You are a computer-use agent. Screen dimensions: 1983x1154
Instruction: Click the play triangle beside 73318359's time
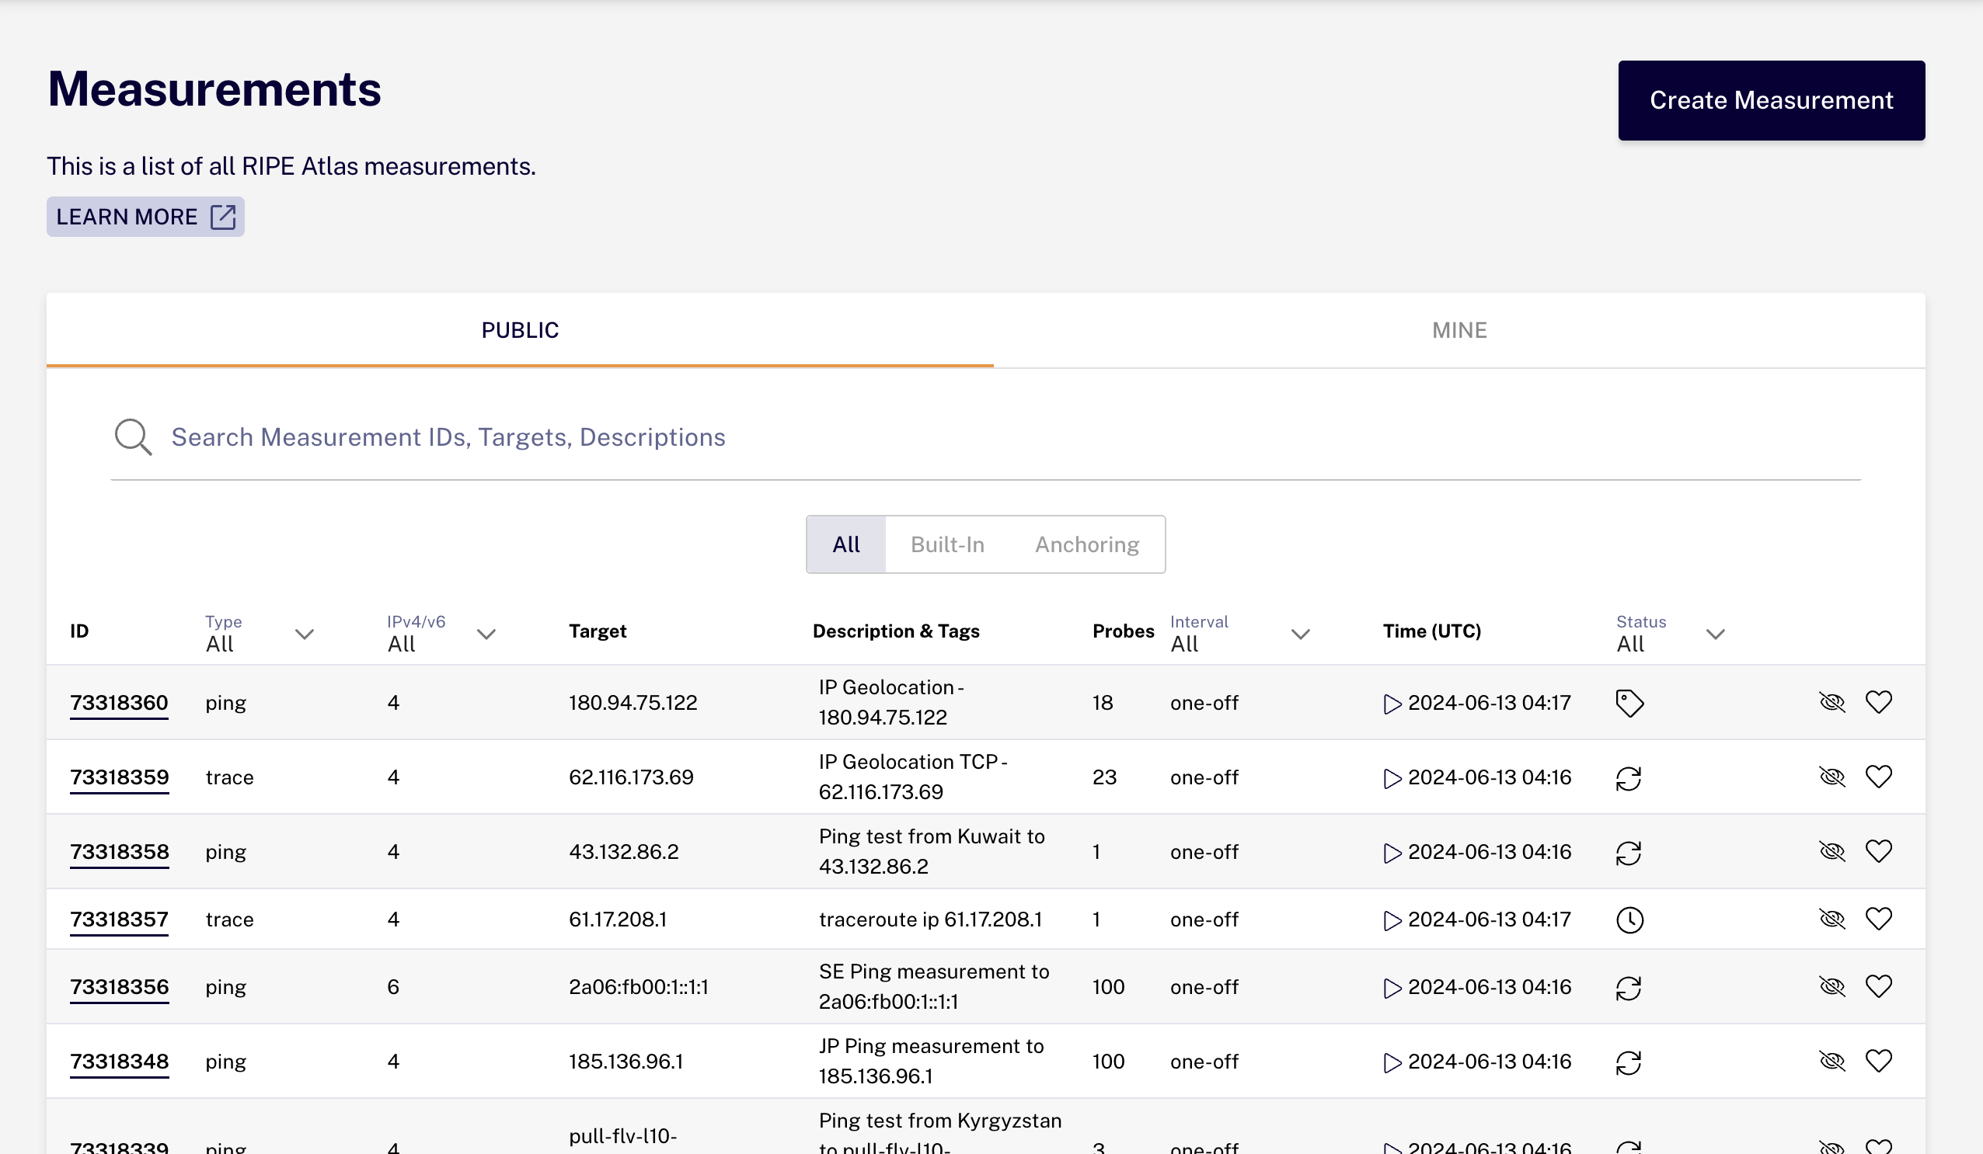click(1392, 778)
